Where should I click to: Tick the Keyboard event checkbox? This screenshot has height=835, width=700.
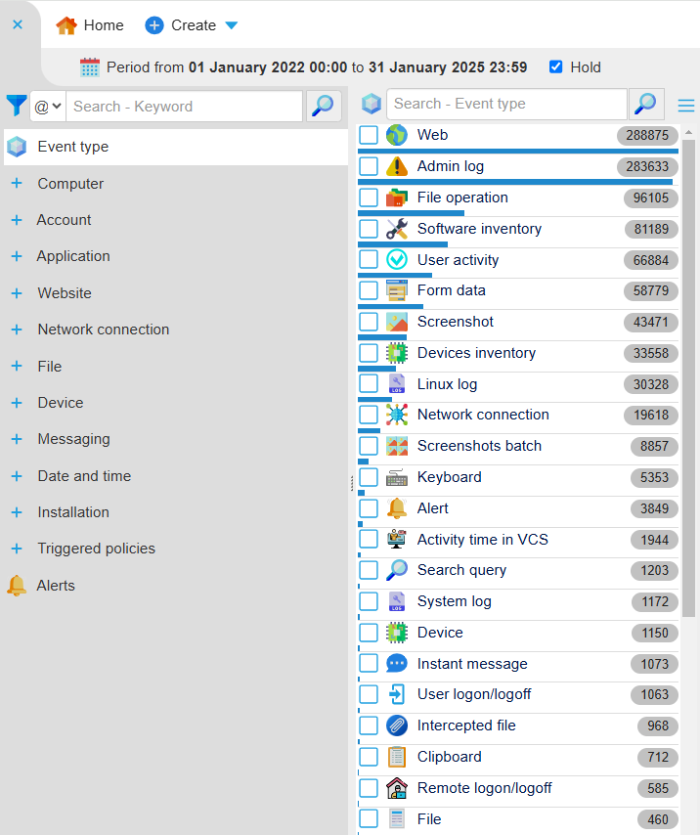(369, 477)
